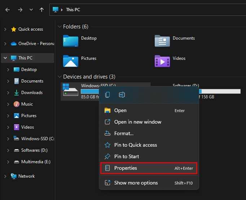The image size is (246, 200).
Task: Select Music icon in sidebar
Action: (17, 104)
